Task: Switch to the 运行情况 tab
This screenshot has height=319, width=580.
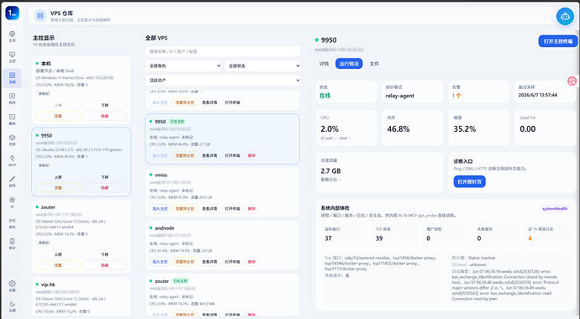Action: coord(349,64)
